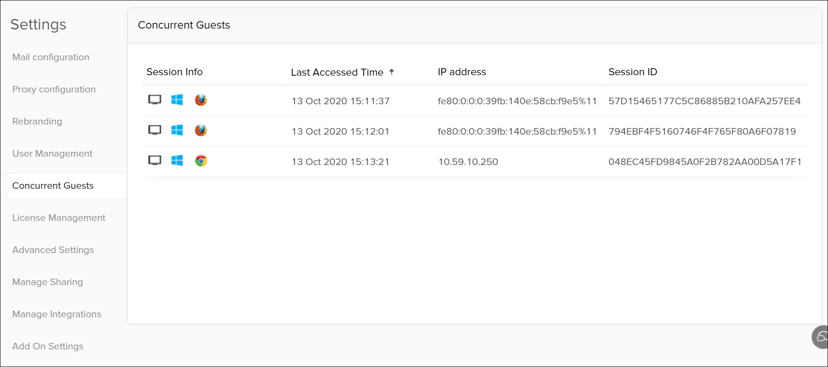Screen dimensions: 828x367
Task: Select License Management in sidebar
Action: pyautogui.click(x=59, y=218)
